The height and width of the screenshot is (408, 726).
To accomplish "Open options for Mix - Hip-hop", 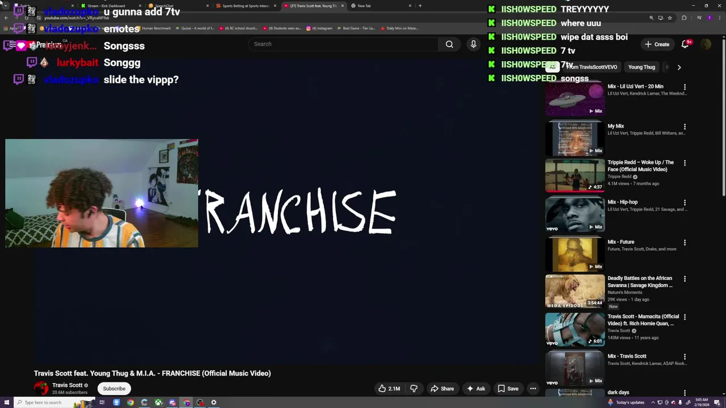I will coord(685,203).
